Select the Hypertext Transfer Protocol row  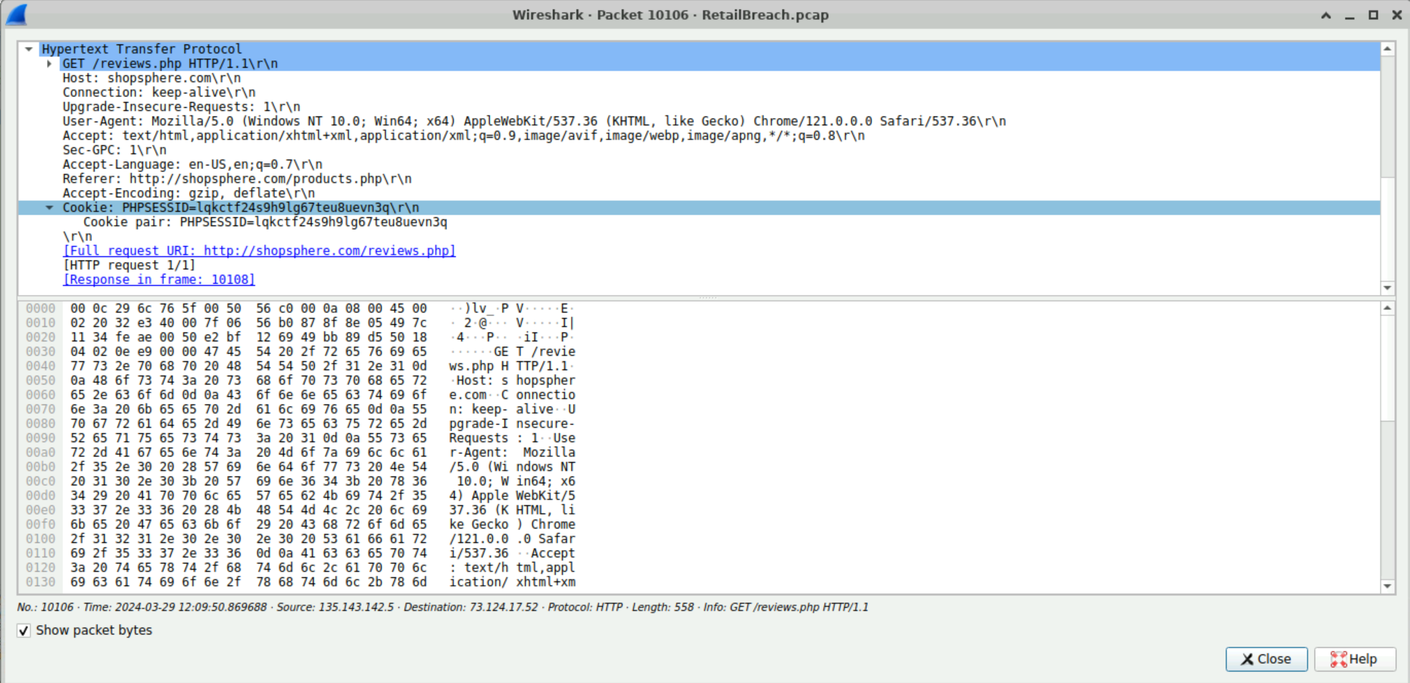point(142,49)
